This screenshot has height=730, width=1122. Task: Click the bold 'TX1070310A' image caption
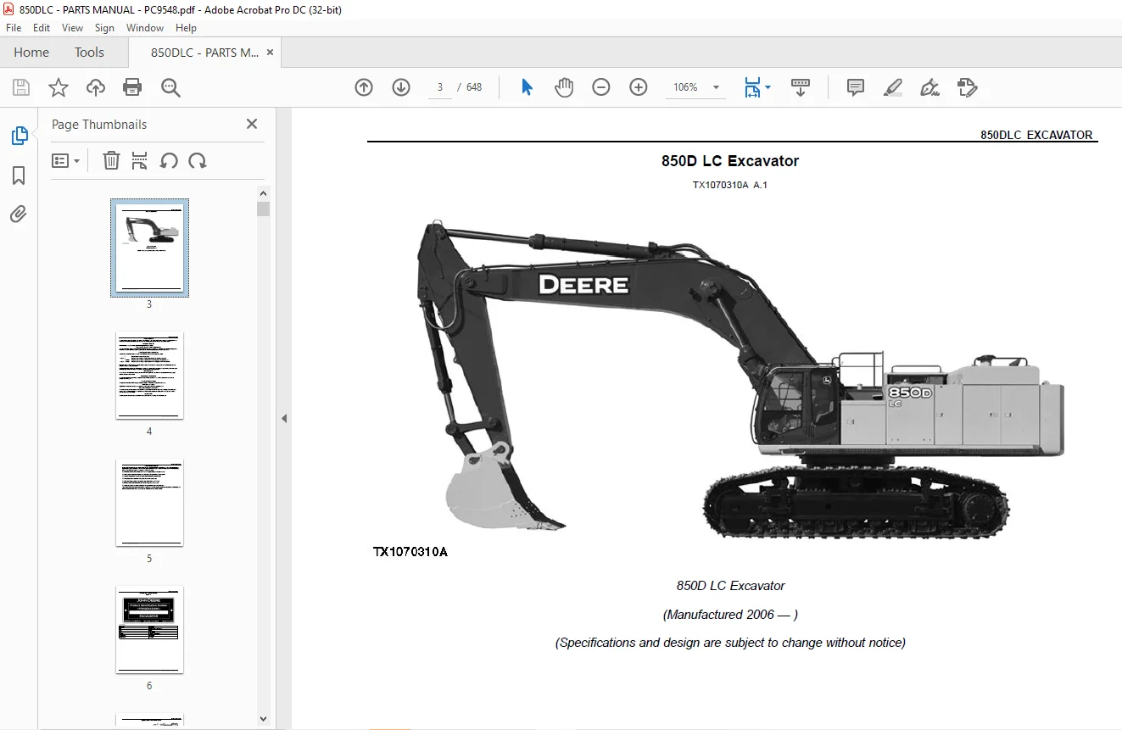tap(410, 552)
